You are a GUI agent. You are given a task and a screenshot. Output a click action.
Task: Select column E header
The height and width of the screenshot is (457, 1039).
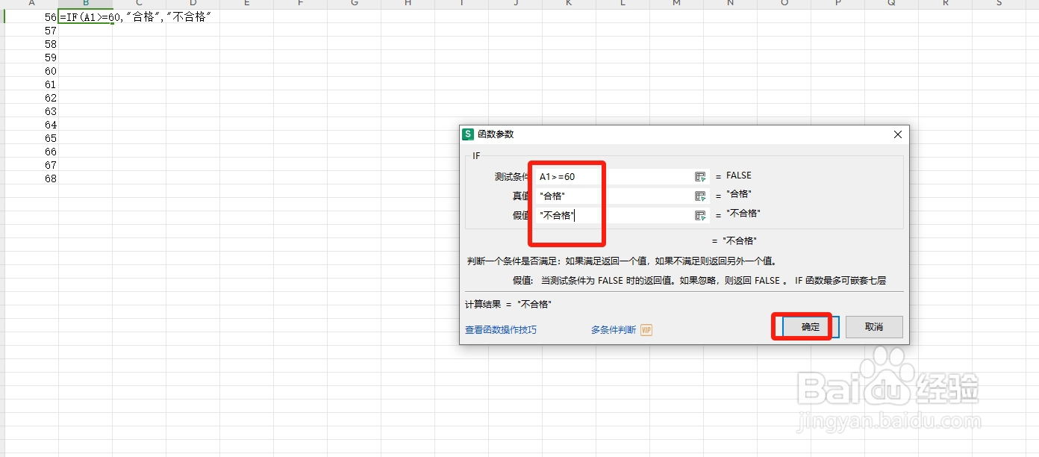[247, 4]
